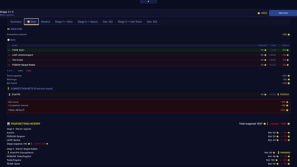Click the red X beside LAST: Antoine Dupont
Viewport: 297px width, 167px height.
pyautogui.click(x=9, y=55)
